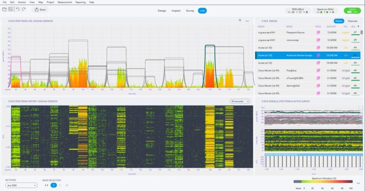Open the Actions menu

(x=22, y=2)
